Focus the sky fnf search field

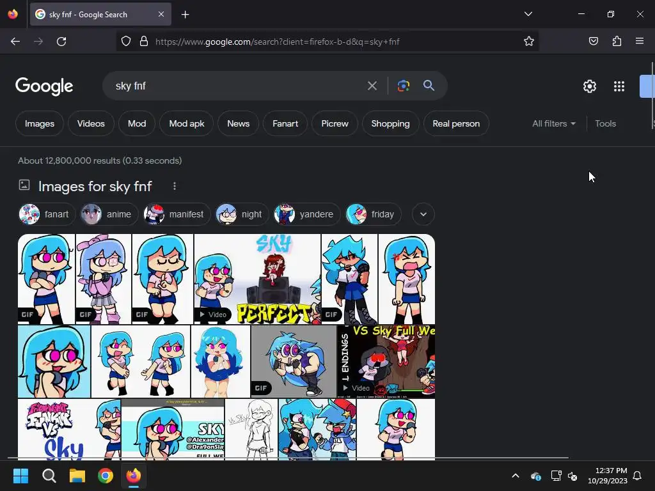(238, 86)
